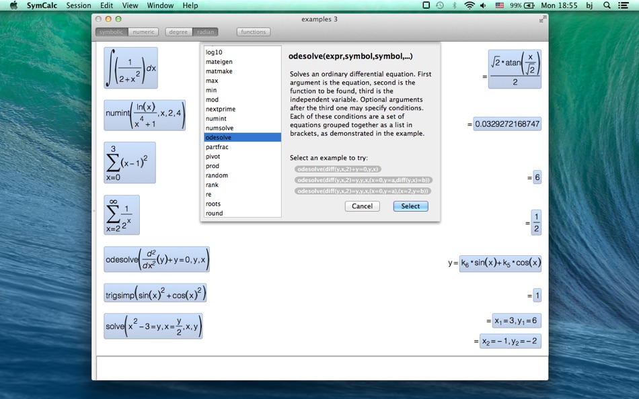Image resolution: width=639 pixels, height=399 pixels.
Task: Cancel the function picker dialog
Action: coord(363,206)
